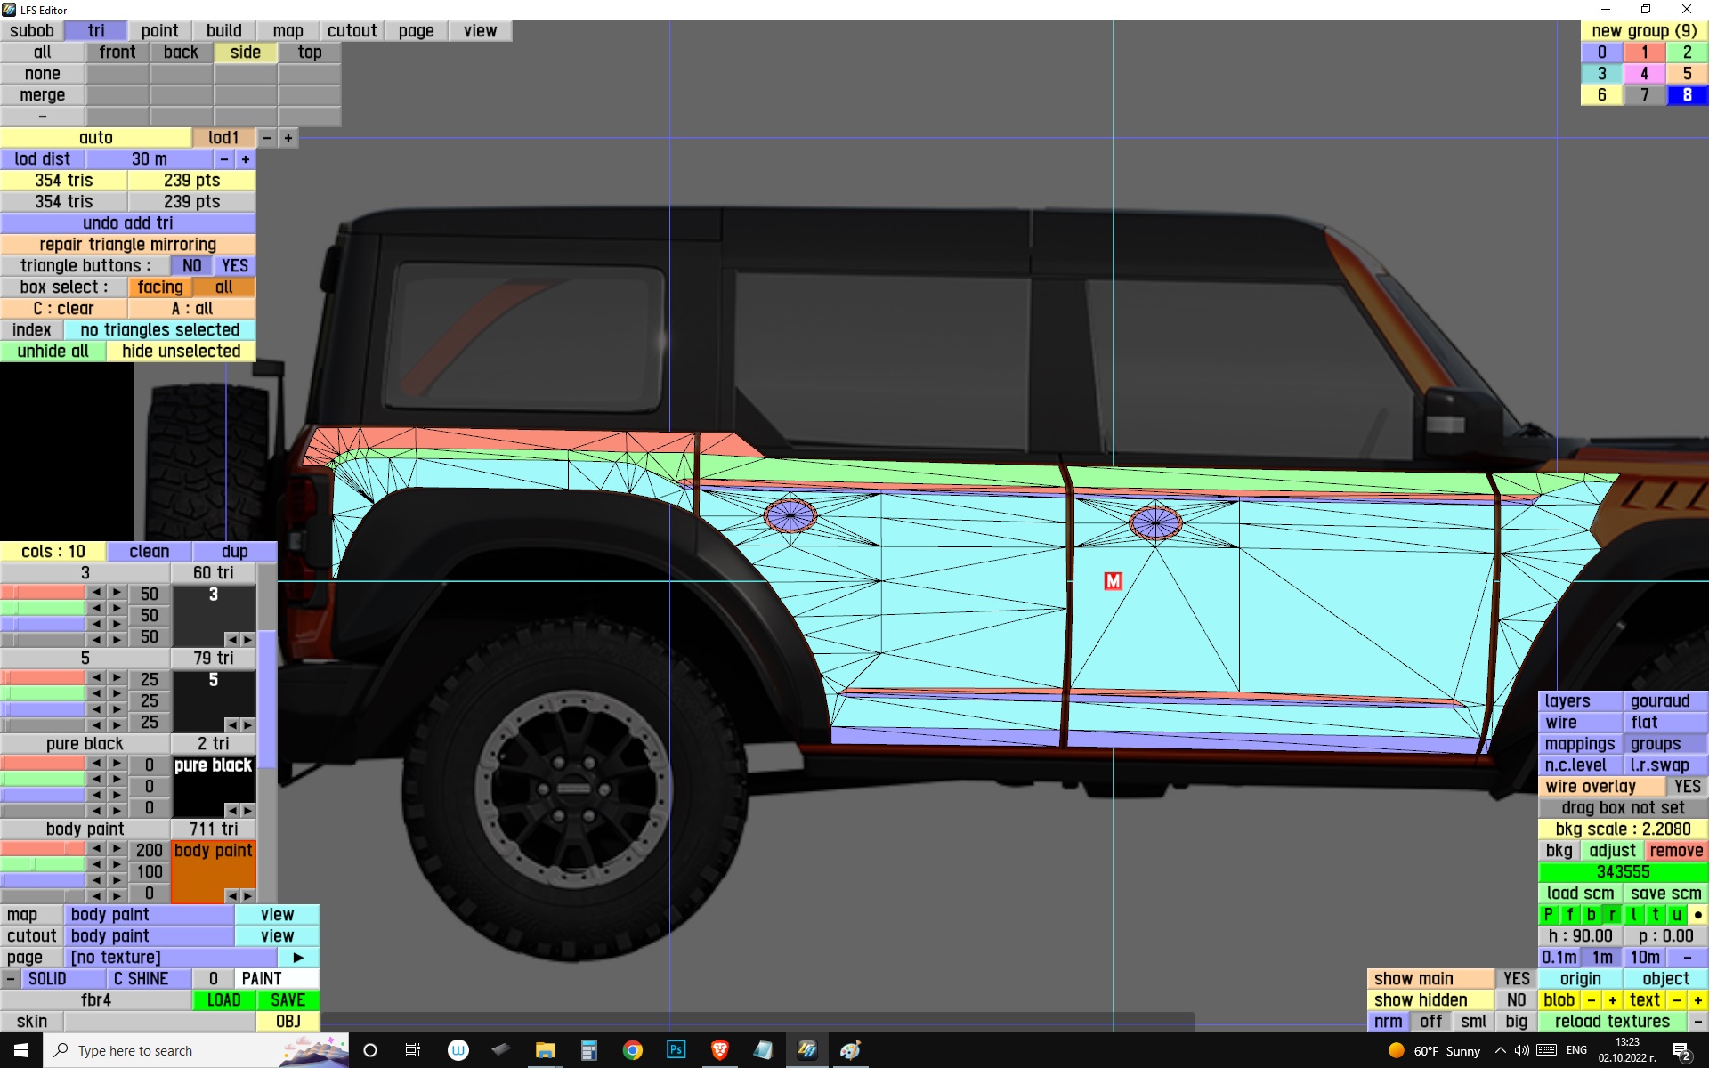Image resolution: width=1709 pixels, height=1068 pixels.
Task: Launch Chrome from the taskbar
Action: coord(633,1050)
